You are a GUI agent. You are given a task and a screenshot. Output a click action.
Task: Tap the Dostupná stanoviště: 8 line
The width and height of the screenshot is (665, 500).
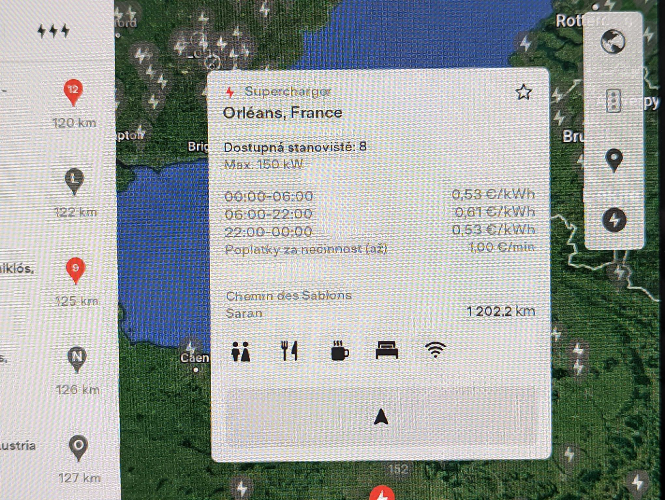click(295, 147)
